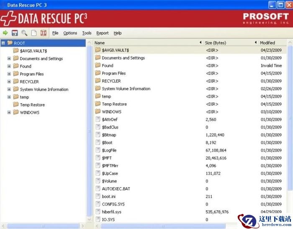This screenshot has height=229, width=293.
Task: Expand the WINDOWS tree node
Action: (x=9, y=112)
